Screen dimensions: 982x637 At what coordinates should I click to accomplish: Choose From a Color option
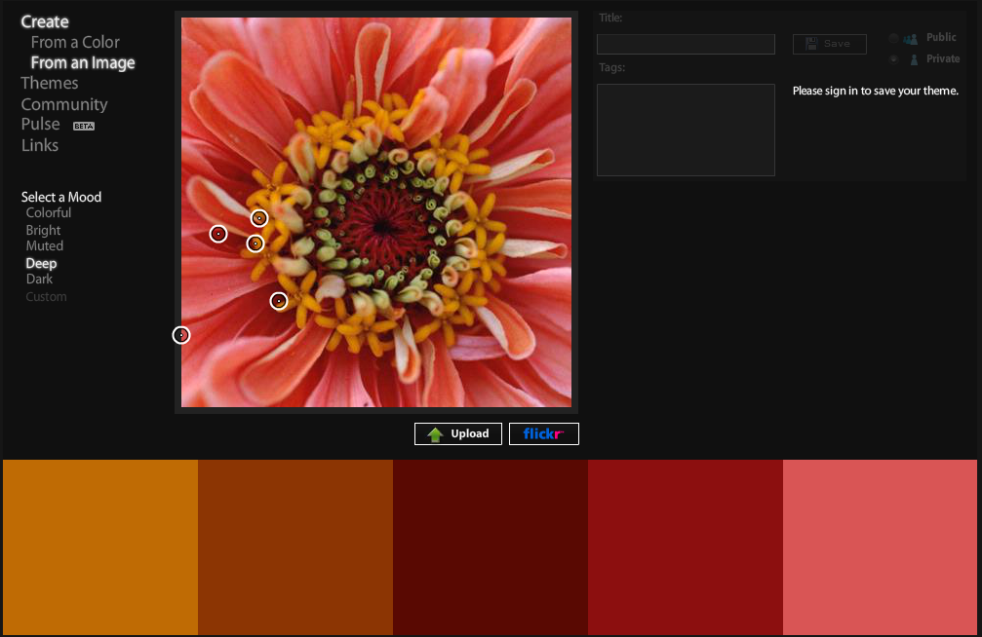[x=75, y=42]
